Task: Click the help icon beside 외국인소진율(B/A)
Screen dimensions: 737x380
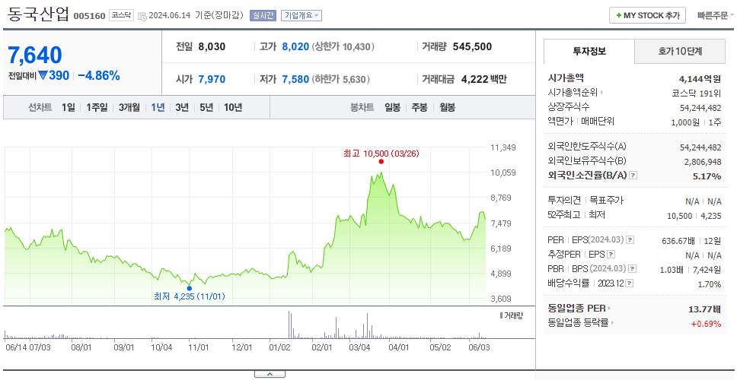Action: click(x=633, y=176)
